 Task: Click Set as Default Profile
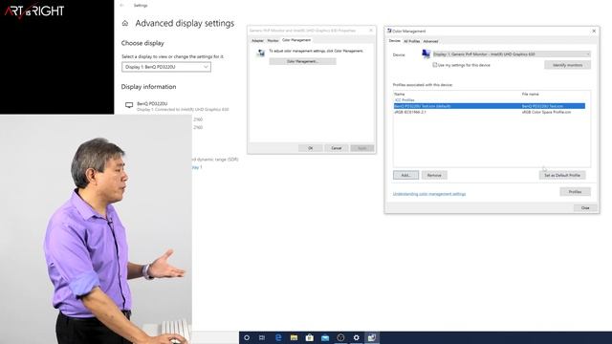pyautogui.click(x=562, y=175)
